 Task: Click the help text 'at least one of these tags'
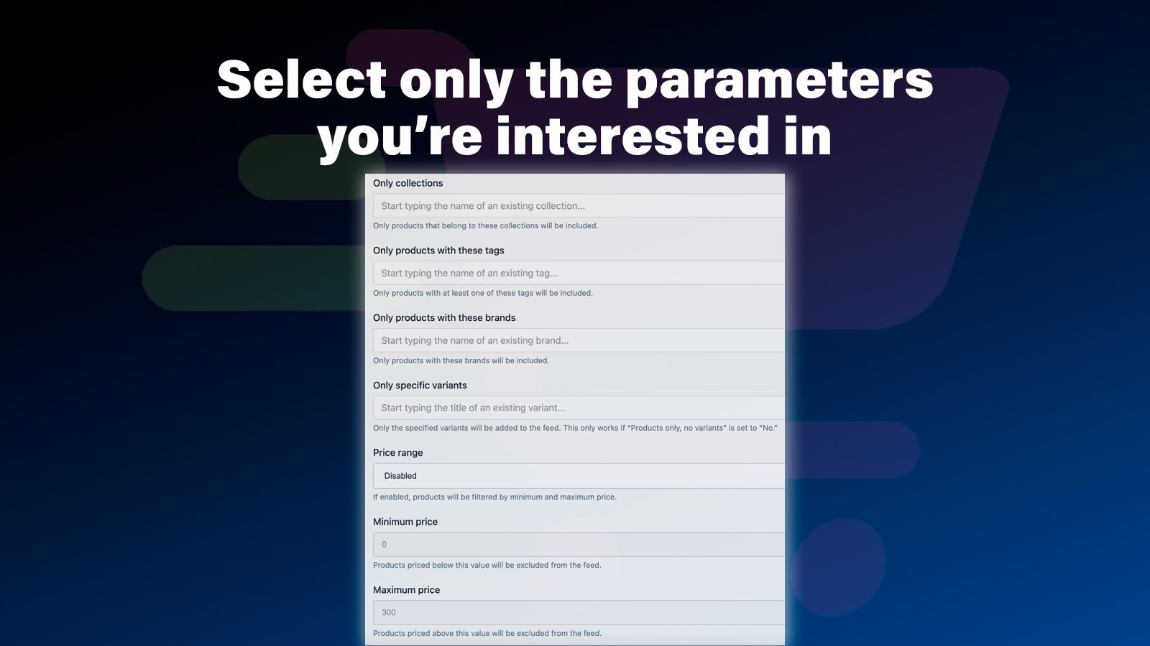click(x=483, y=293)
